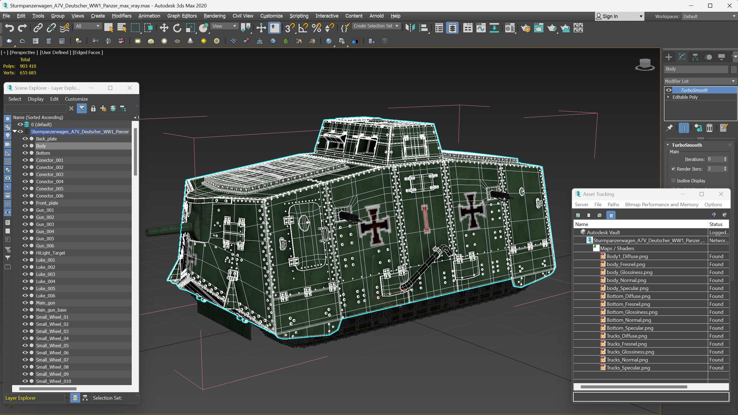Image resolution: width=738 pixels, height=415 pixels.
Task: Open Bitmap Performance and Memory menu
Action: pos(661,205)
